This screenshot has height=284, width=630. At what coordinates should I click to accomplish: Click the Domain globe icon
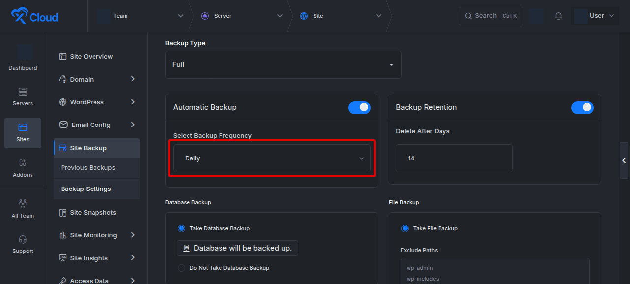[x=63, y=79]
